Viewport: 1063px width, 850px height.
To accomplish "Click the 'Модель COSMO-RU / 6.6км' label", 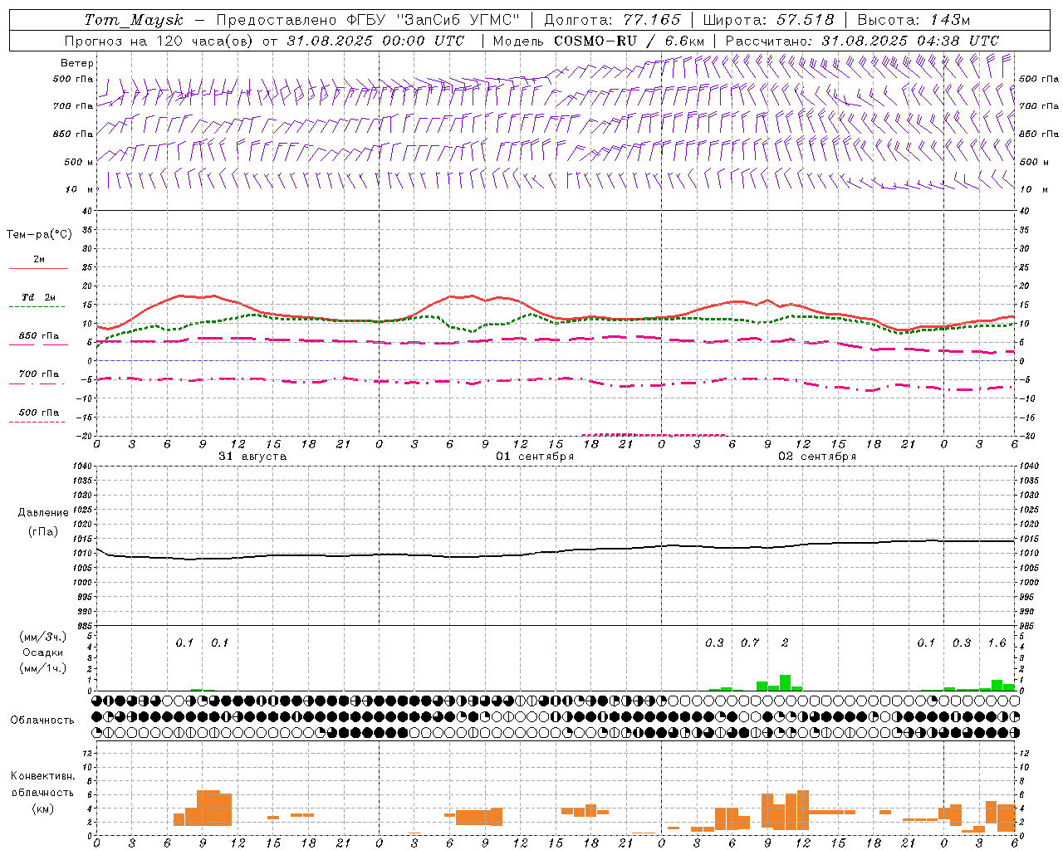I will (599, 41).
